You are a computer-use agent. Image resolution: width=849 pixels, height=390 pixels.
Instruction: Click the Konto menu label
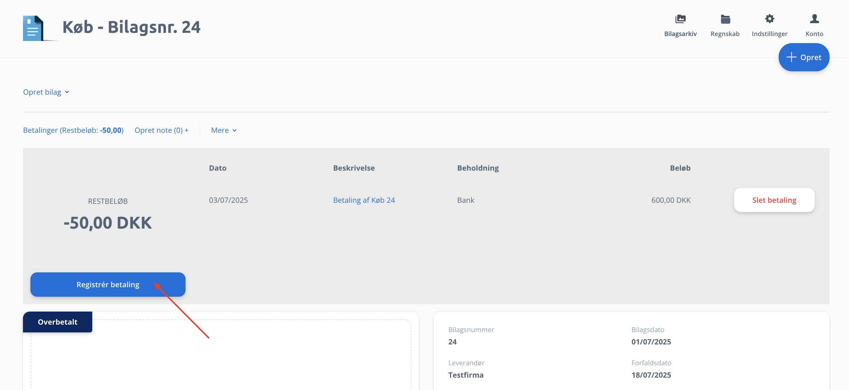[x=814, y=34]
